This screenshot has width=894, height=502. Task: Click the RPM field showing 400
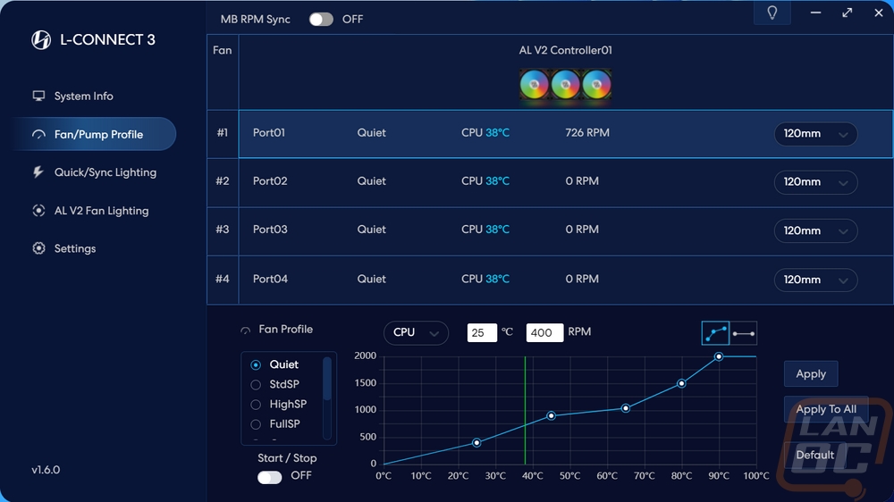tap(544, 333)
